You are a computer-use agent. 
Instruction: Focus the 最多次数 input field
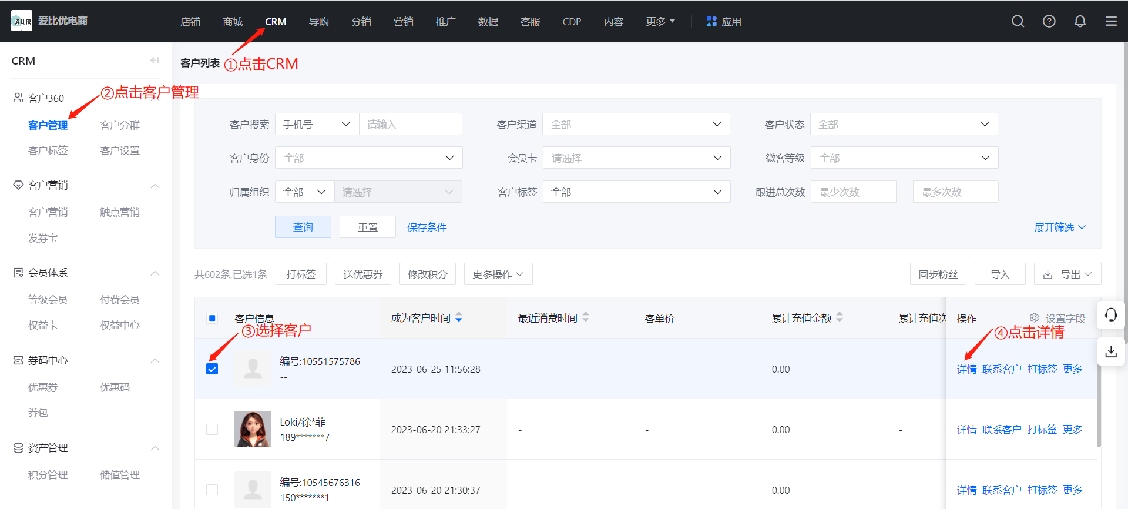[x=956, y=192]
